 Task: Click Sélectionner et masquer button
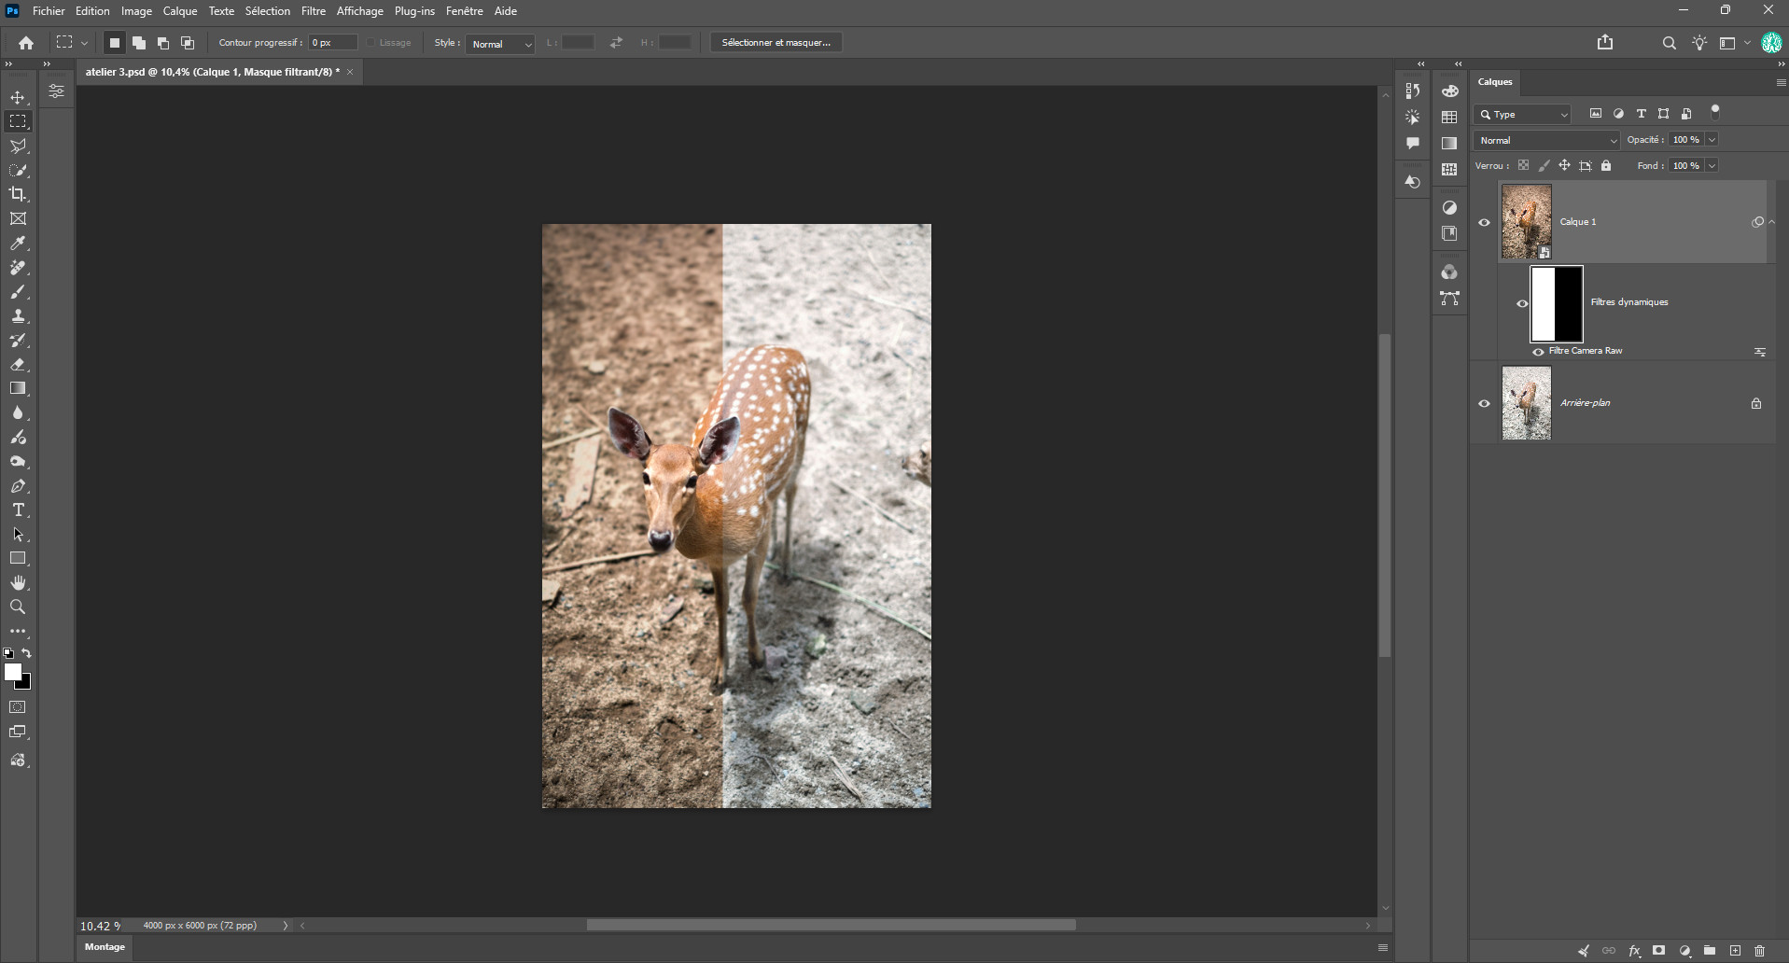(776, 43)
